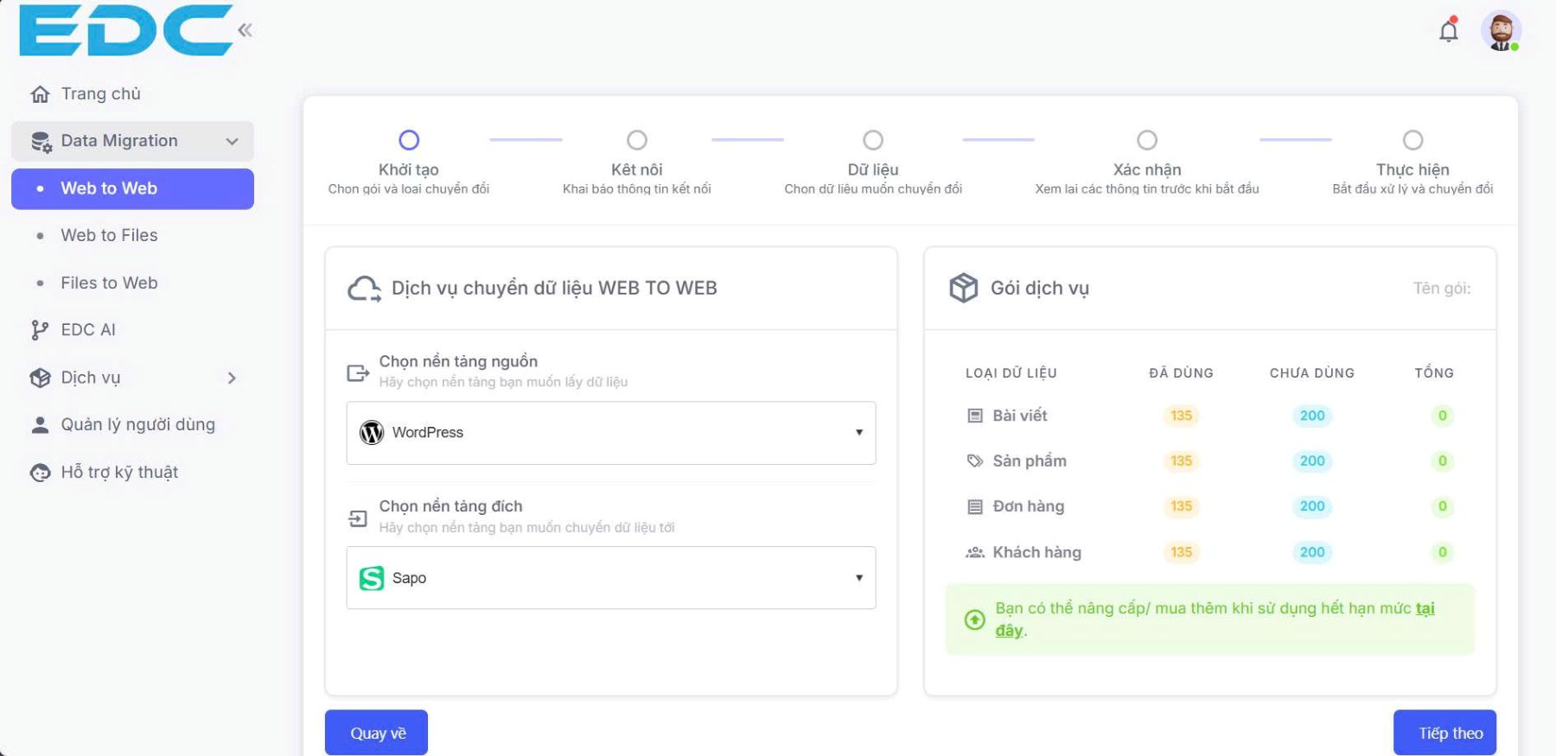The height and width of the screenshot is (756, 1556).
Task: Click the EDC AI branch icon
Action: coord(40,330)
